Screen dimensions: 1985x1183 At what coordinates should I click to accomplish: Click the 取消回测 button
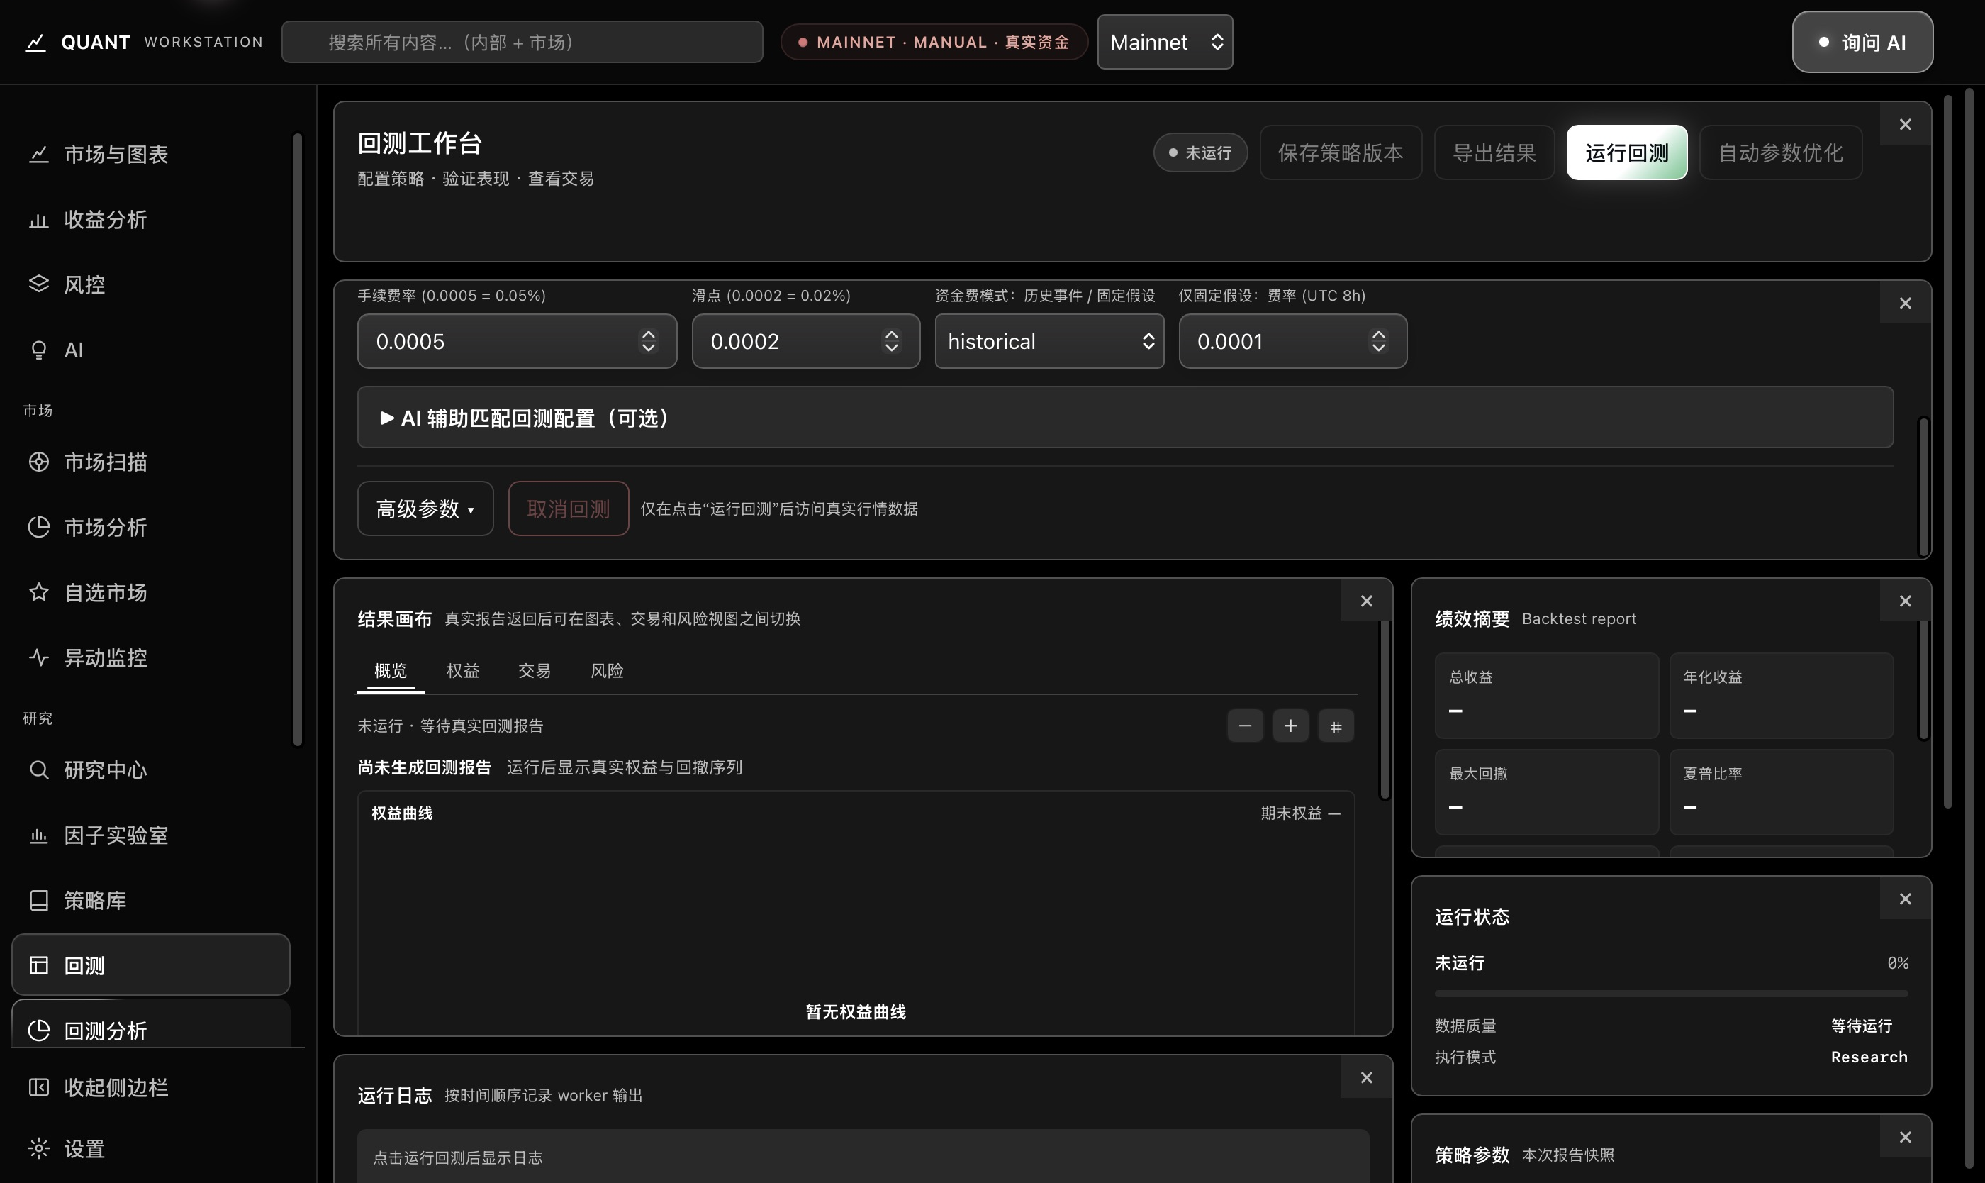click(x=568, y=509)
